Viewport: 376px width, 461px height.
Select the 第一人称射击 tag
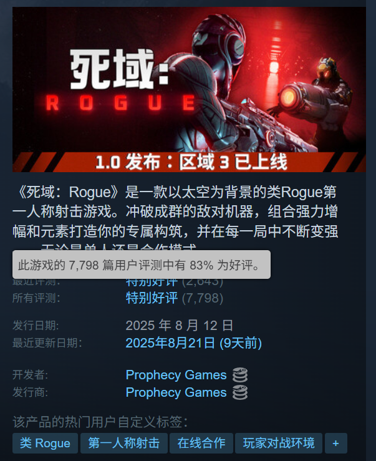coord(123,443)
